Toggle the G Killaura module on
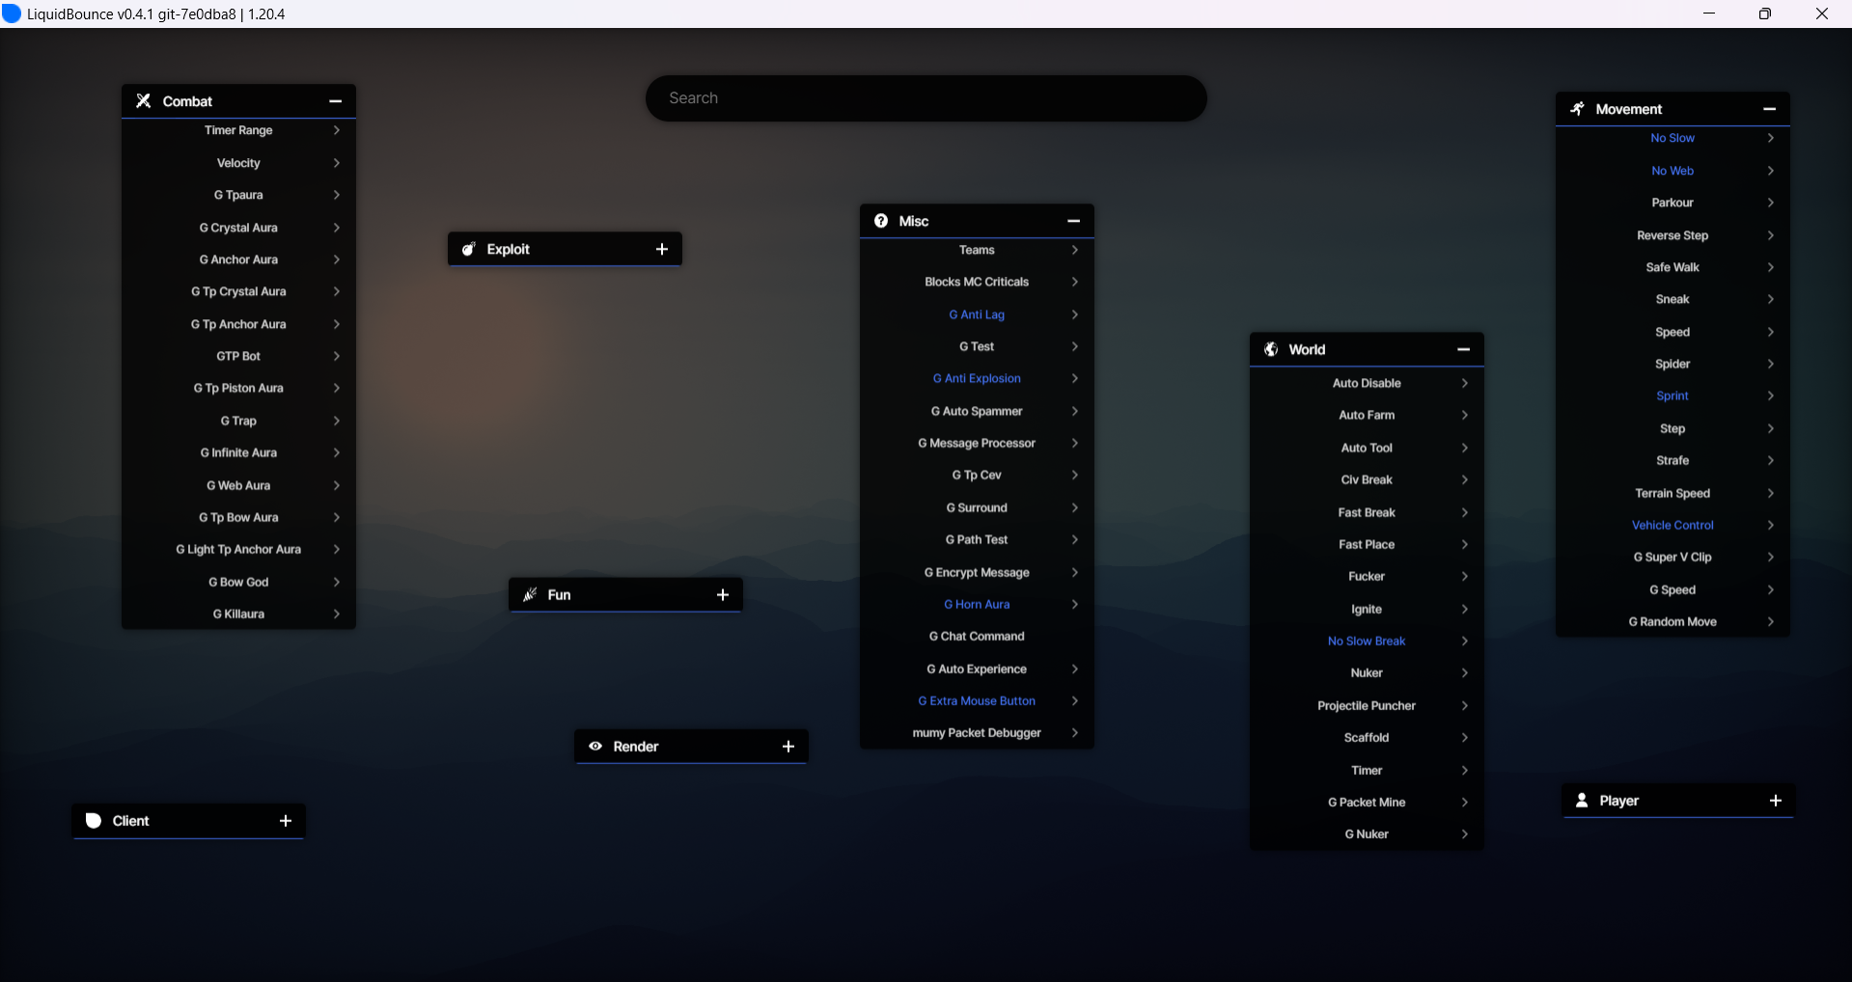1852x982 pixels. [x=238, y=614]
